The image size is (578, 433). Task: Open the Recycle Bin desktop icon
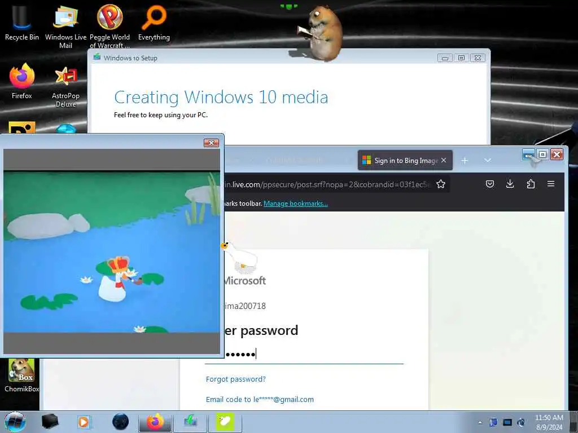pyautogui.click(x=21, y=21)
